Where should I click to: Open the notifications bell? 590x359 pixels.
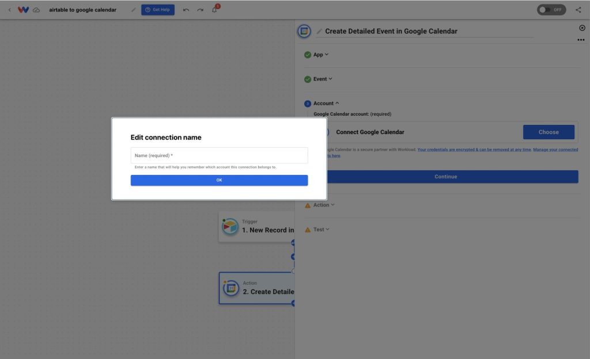214,9
